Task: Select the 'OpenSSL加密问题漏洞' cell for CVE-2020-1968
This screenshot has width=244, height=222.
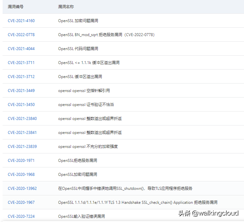Action: (78, 175)
